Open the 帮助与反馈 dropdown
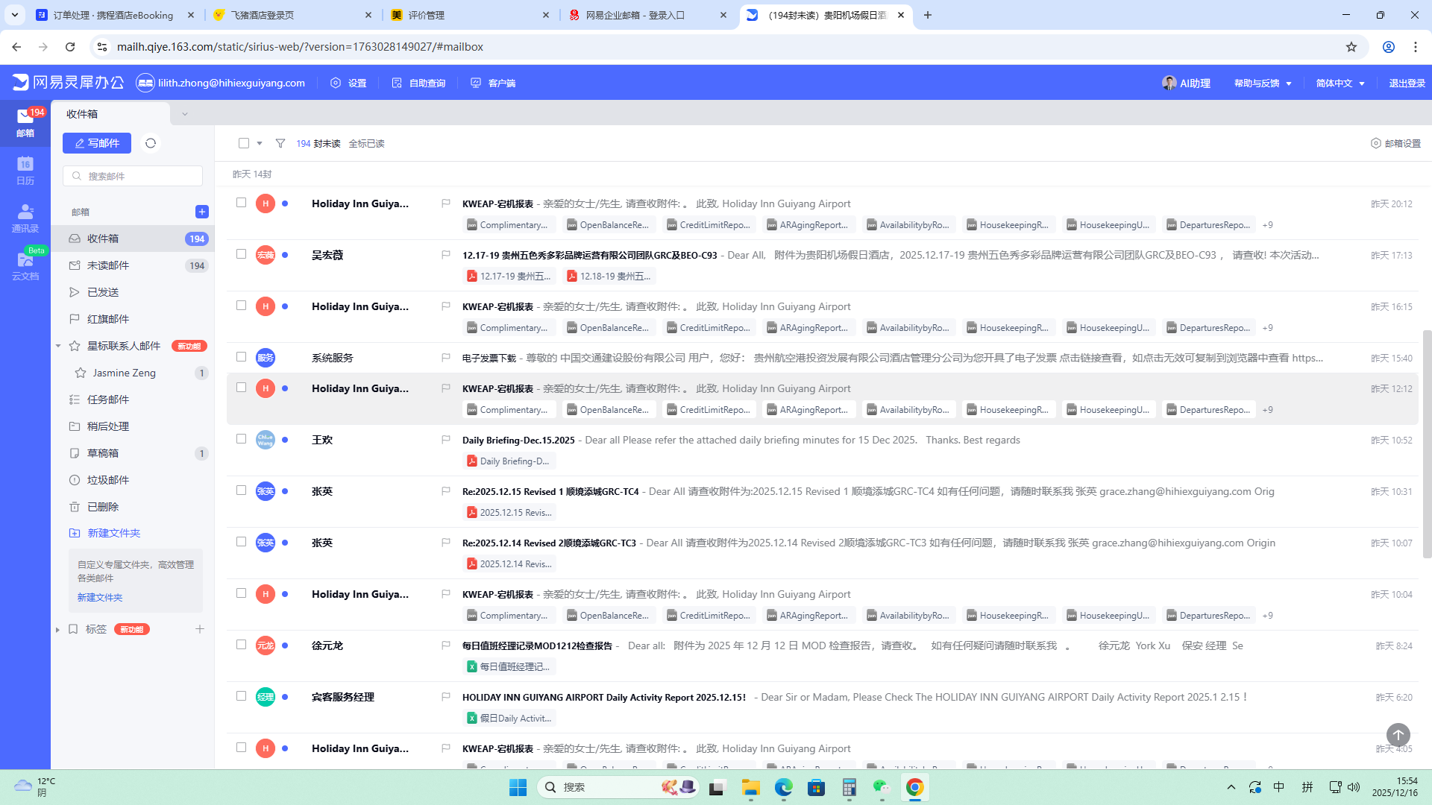 [x=1263, y=83]
